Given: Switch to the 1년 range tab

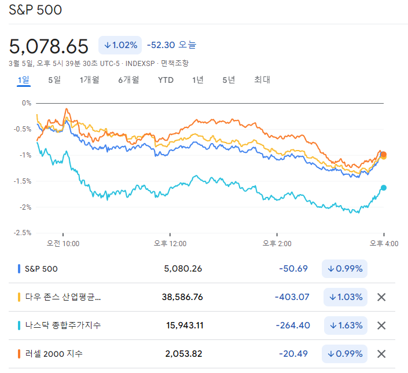Looking at the screenshot, I should (x=198, y=80).
